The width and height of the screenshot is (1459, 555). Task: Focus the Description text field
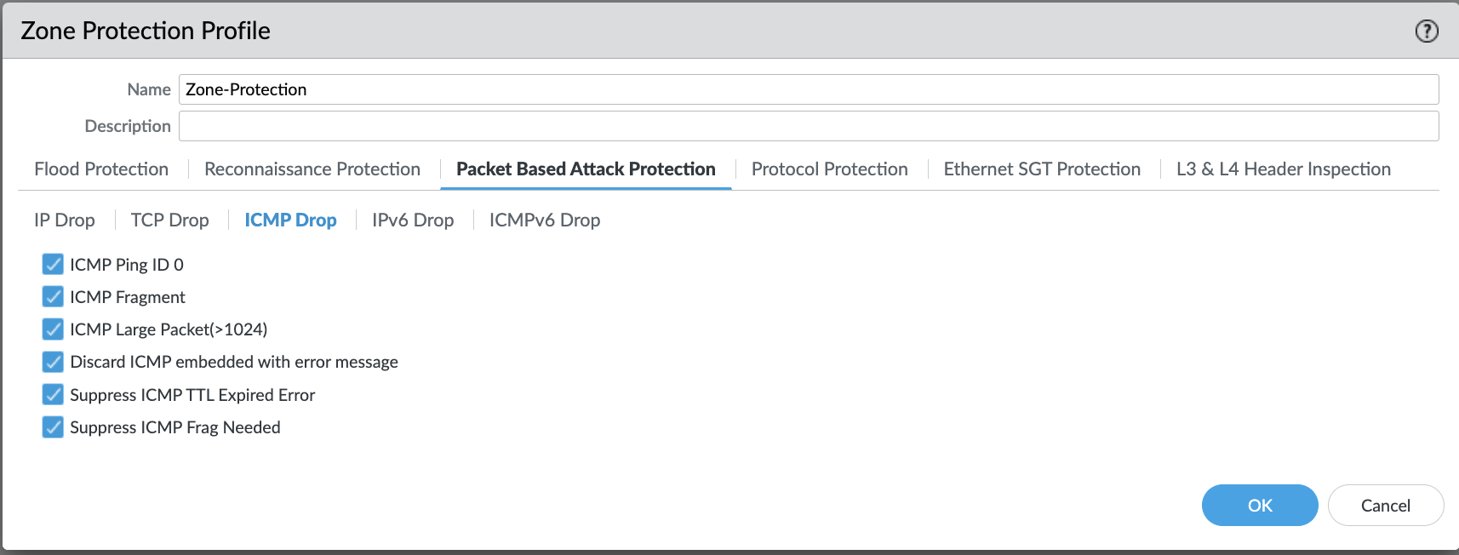click(x=809, y=126)
